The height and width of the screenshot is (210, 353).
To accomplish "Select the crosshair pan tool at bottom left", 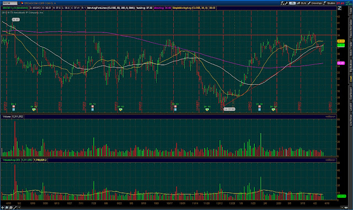I will [x=2, y=208].
